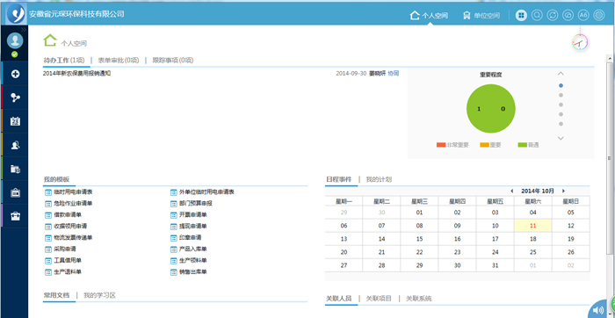Viewport: 615px width, 318px height.
Task: Go to next month in calendar
Action: pyautogui.click(x=564, y=191)
